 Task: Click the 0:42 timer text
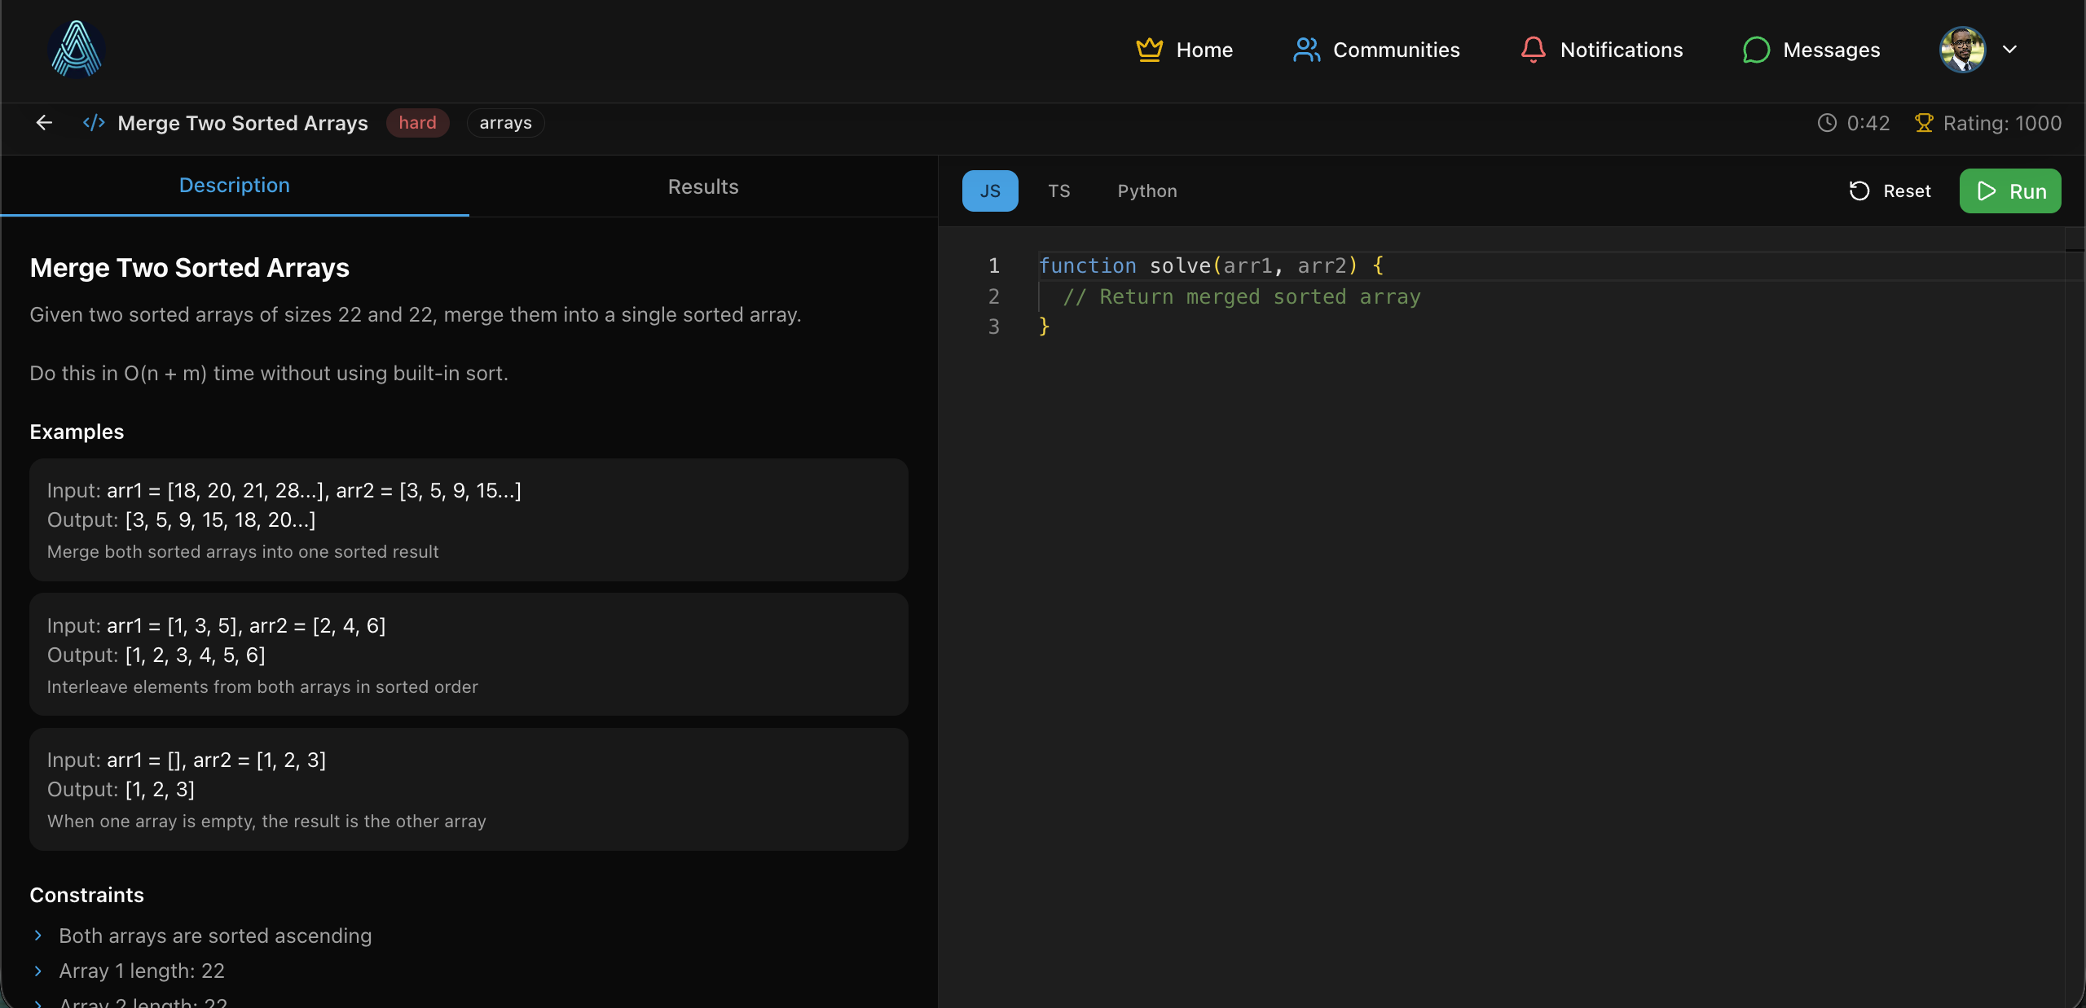(1868, 123)
